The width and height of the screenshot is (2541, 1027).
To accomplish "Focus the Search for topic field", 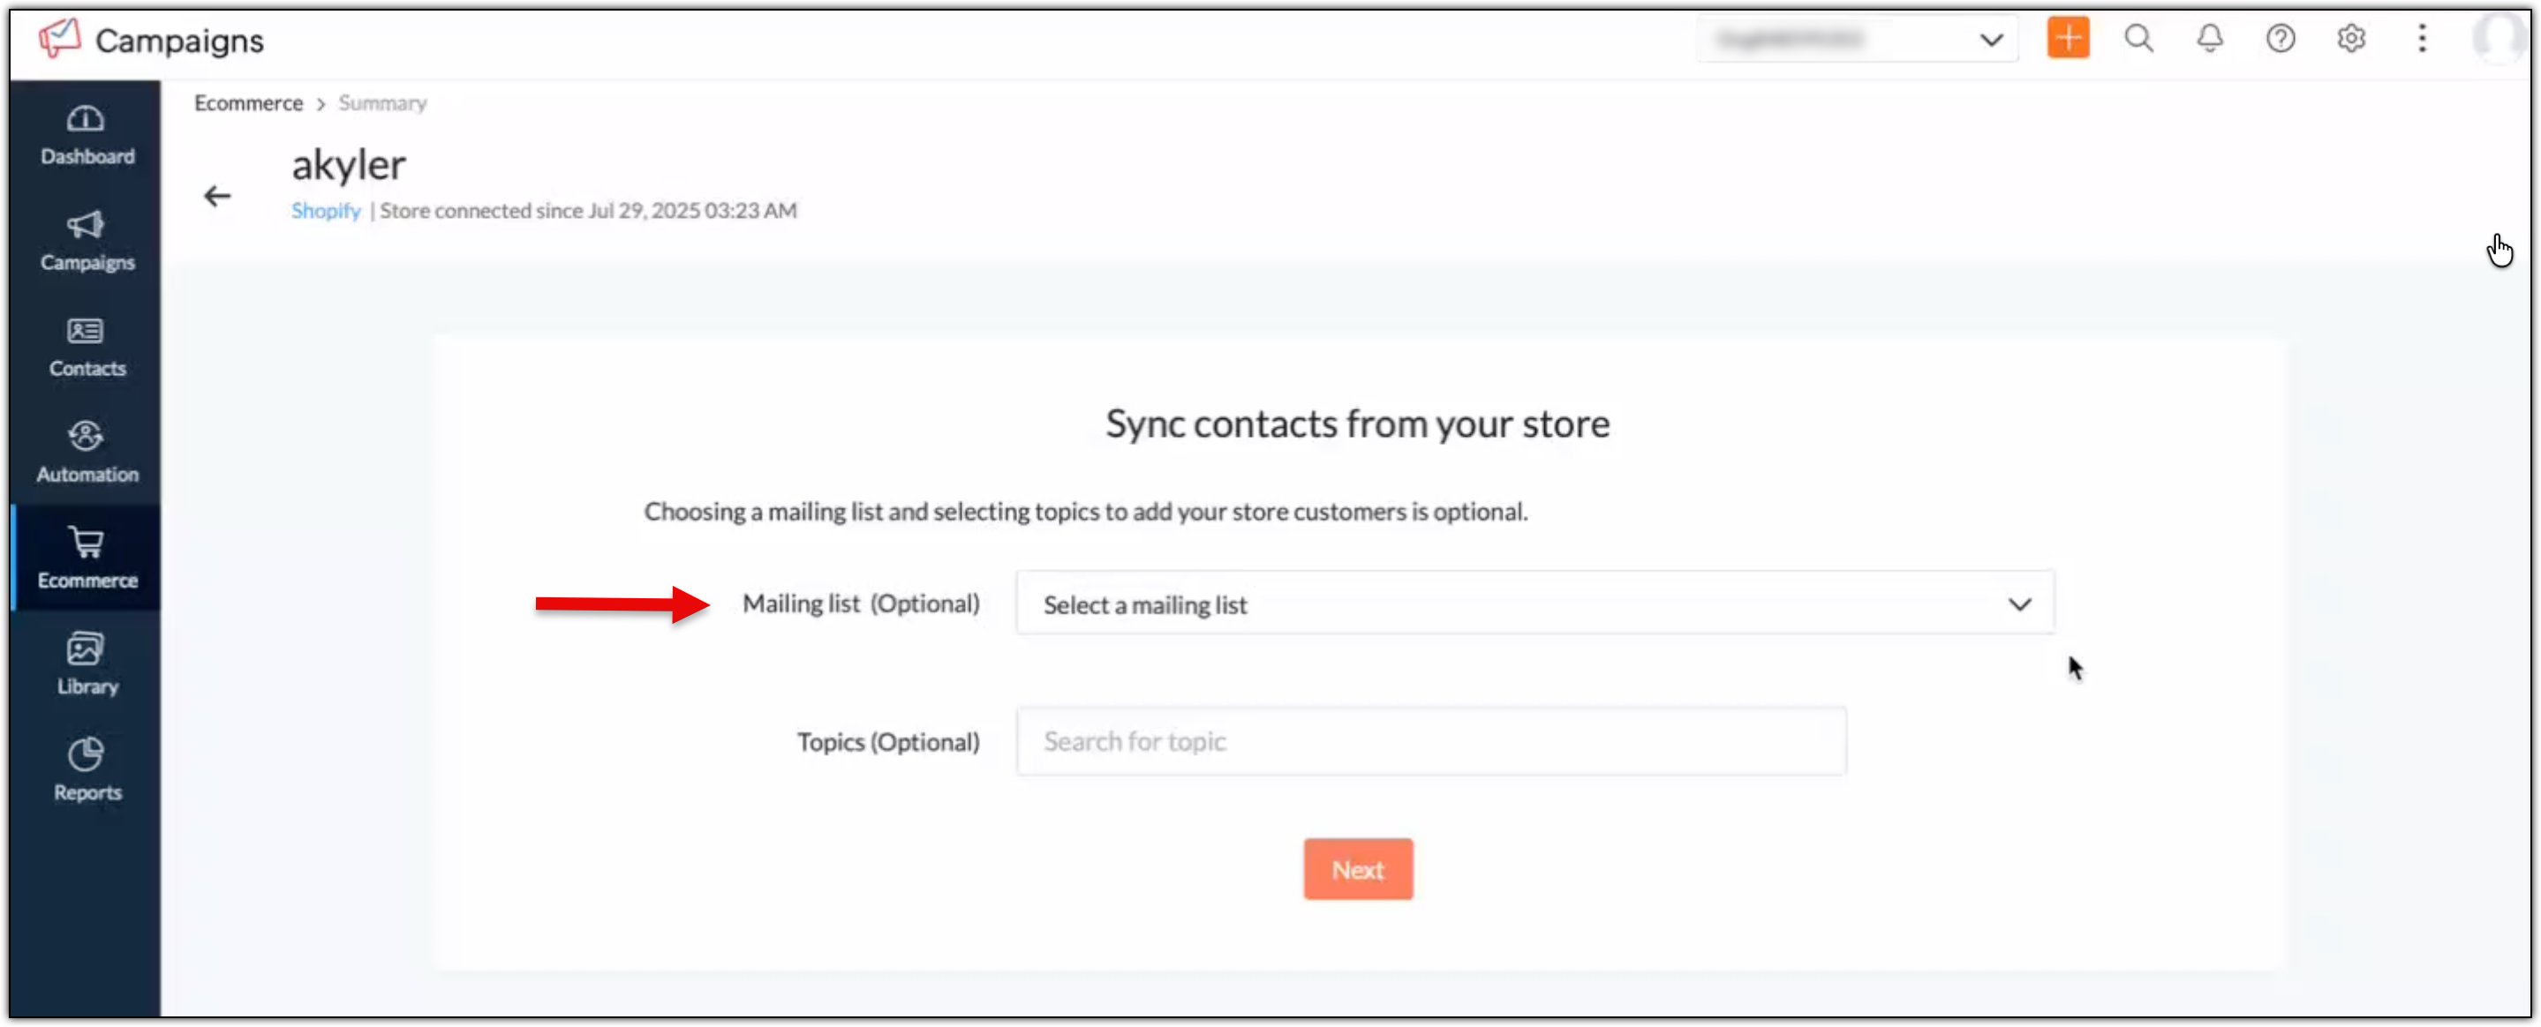I will point(1430,741).
